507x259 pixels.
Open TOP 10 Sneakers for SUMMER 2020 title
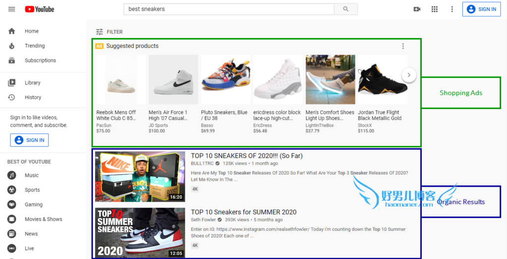pyautogui.click(x=244, y=212)
